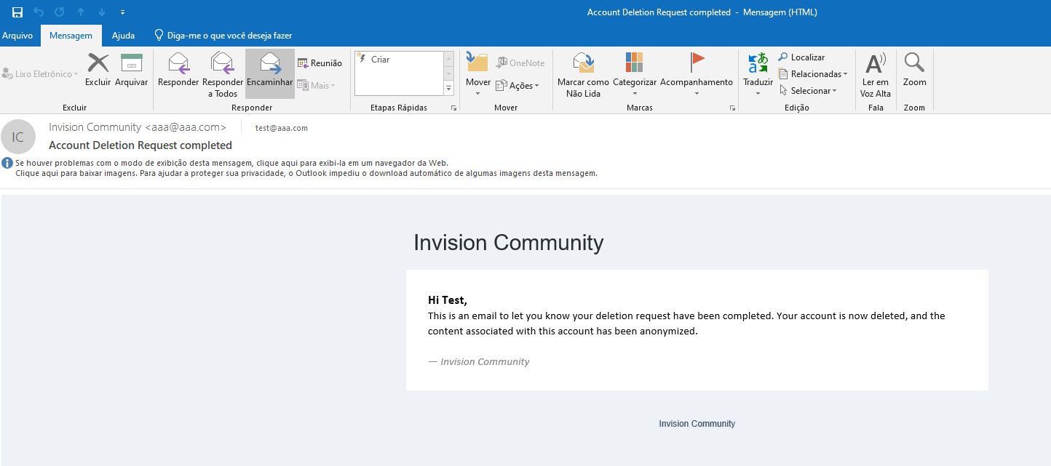
Task: Save message using the floppy disk icon
Action: [x=17, y=12]
